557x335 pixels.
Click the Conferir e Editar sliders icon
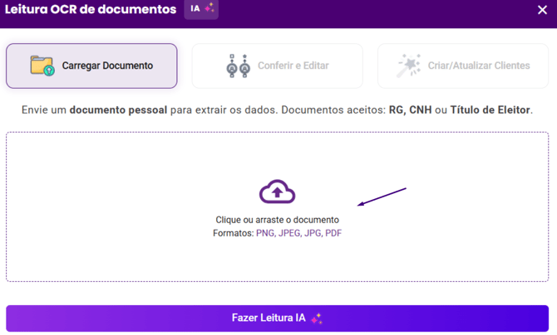click(x=239, y=66)
